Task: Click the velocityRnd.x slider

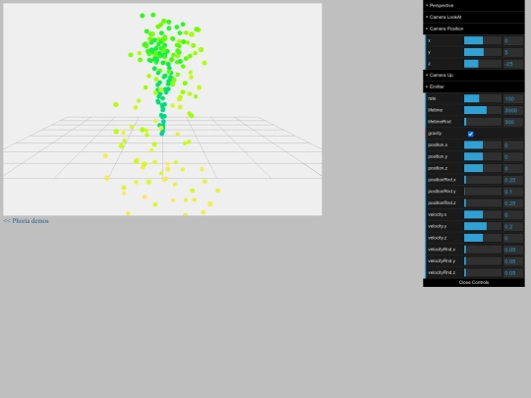Action: pos(483,250)
